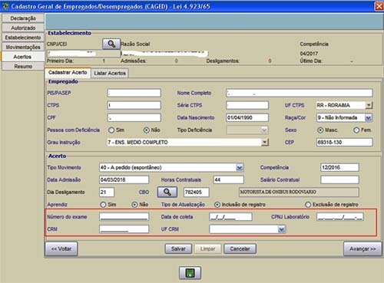Click the MOTORISTA DE ONIBUS RODOVIARIO description
The image size is (384, 283).
pos(299,192)
